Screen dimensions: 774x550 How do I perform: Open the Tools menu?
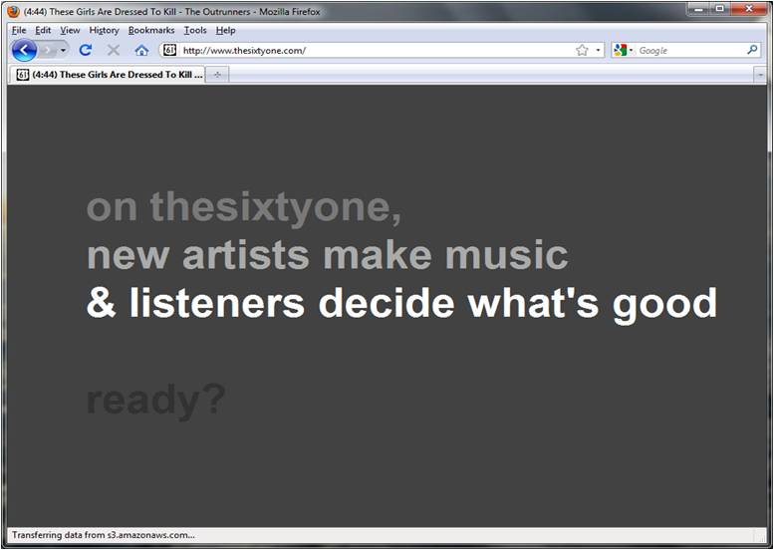pyautogui.click(x=195, y=30)
